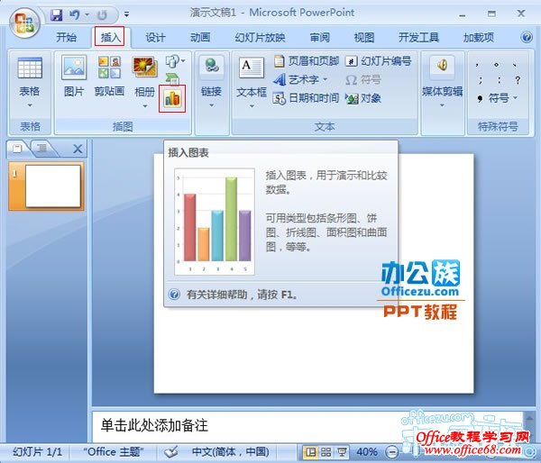Save the presentation from the quick toolbar

[57, 14]
